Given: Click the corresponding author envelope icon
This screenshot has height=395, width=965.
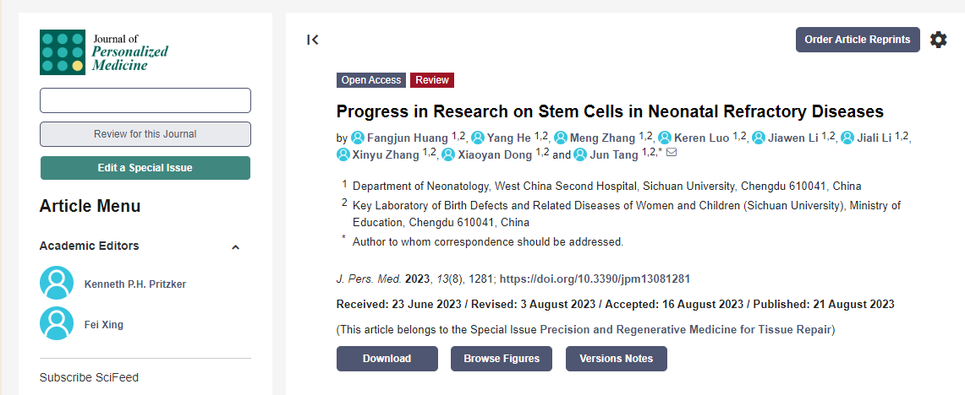Looking at the screenshot, I should point(672,153).
